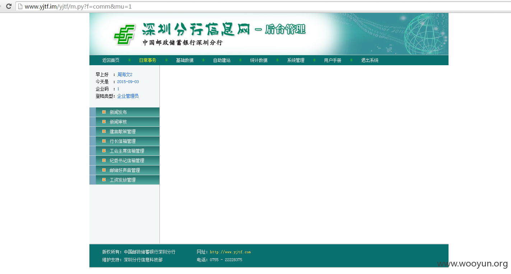
Task: Open the 自助建站 menu
Action: [x=222, y=60]
